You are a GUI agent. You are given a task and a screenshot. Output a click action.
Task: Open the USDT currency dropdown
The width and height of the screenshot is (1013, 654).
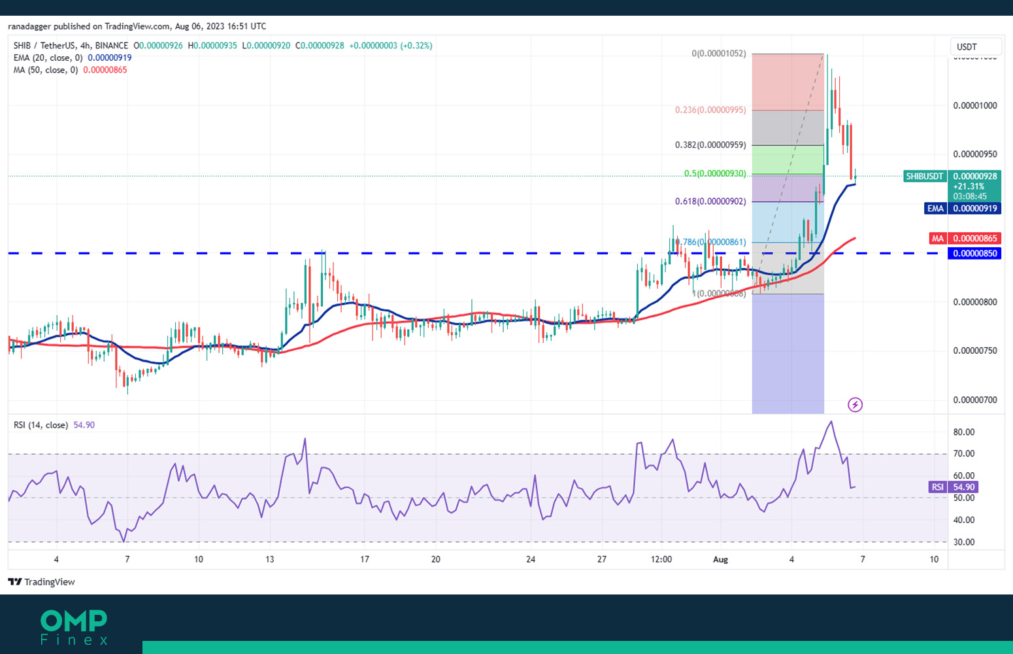click(976, 46)
